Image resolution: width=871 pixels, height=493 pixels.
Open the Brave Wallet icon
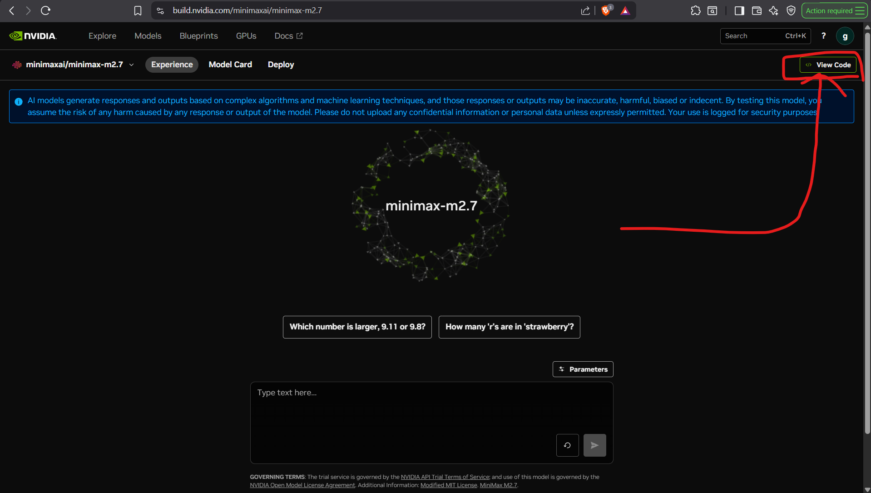[757, 10]
